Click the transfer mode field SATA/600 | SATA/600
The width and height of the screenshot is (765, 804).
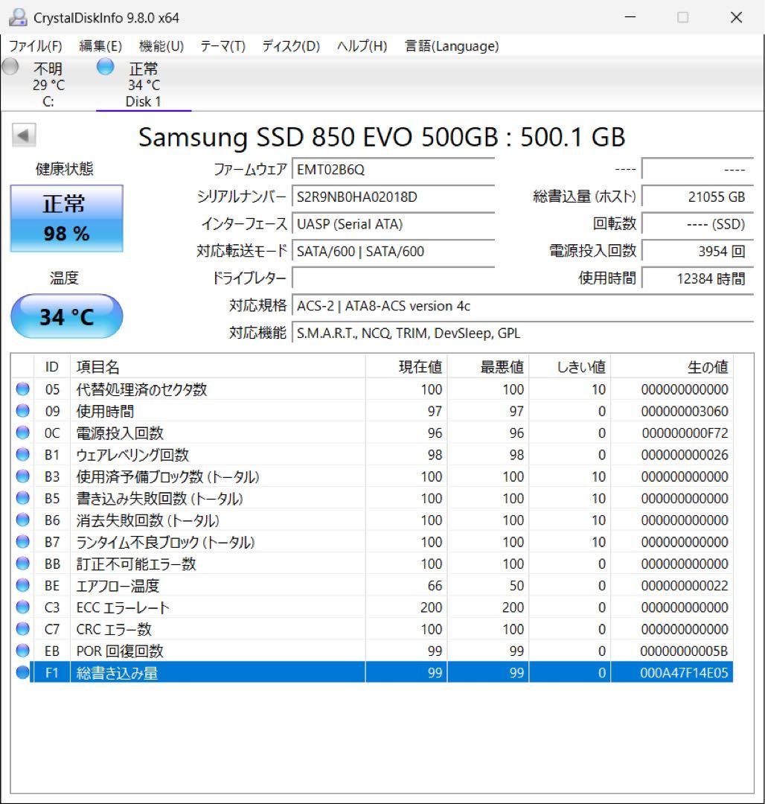tap(393, 252)
